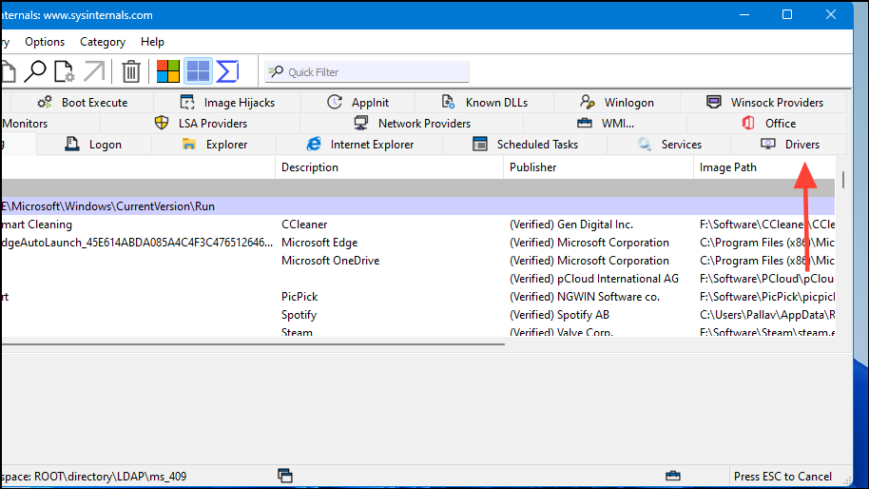This screenshot has width=869, height=489.
Task: Select the PicPick description entry
Action: tap(299, 297)
